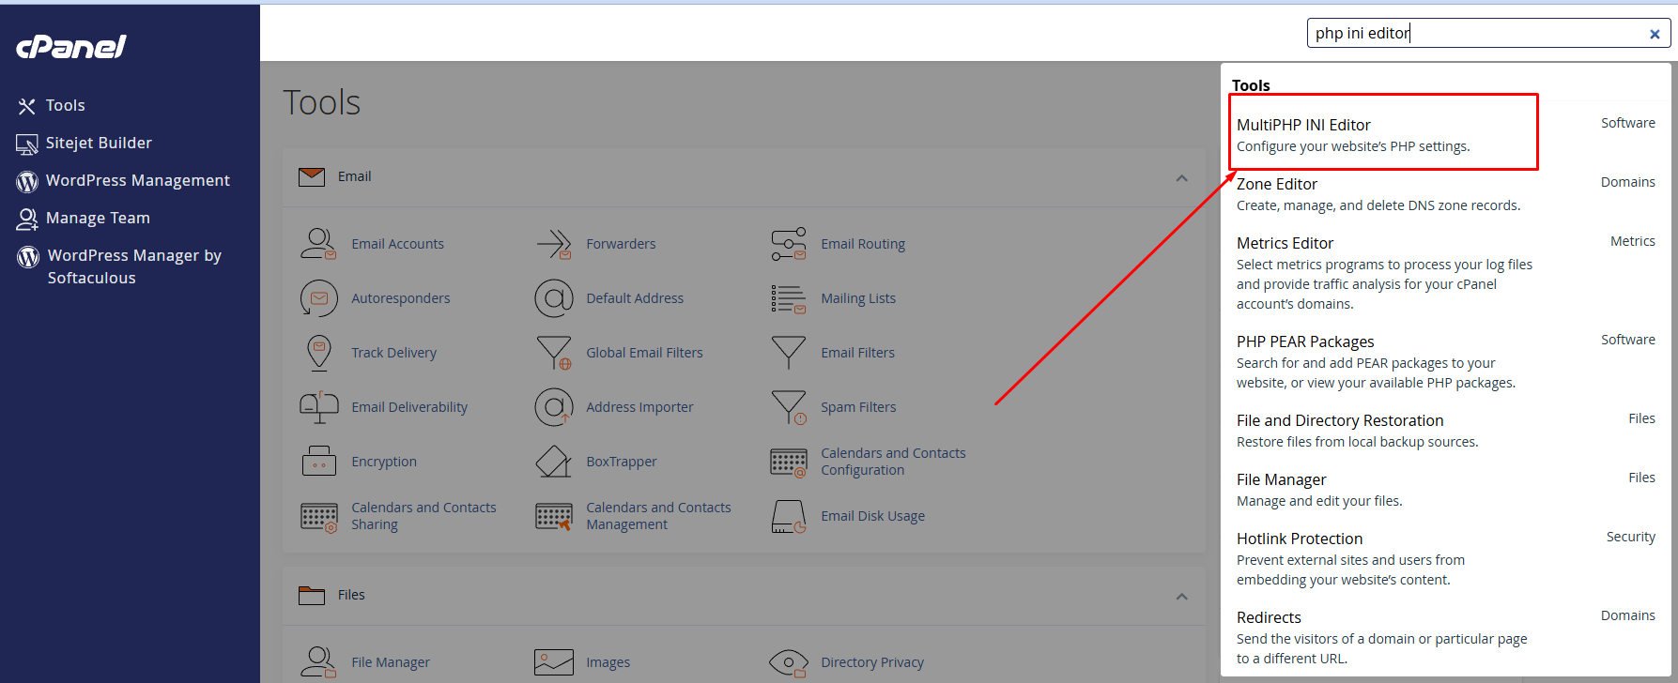1678x683 pixels.
Task: Open Calendars and Contacts Configuration icon
Action: pyautogui.click(x=788, y=462)
